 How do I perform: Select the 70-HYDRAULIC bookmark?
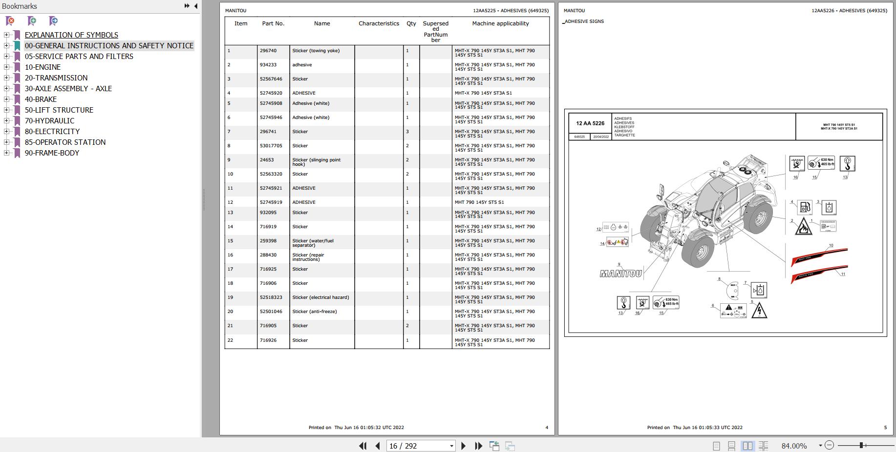[x=50, y=121]
